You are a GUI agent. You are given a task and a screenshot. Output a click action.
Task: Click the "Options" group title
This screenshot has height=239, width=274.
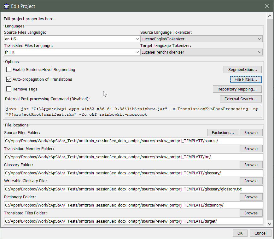(x=12, y=62)
